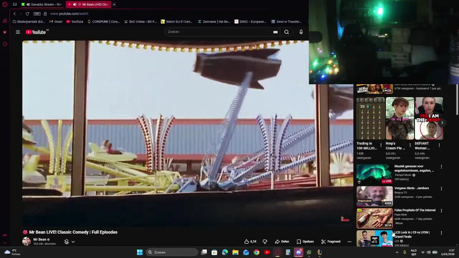The height and width of the screenshot is (258, 459).
Task: Reload the current page
Action: [x=27, y=14]
